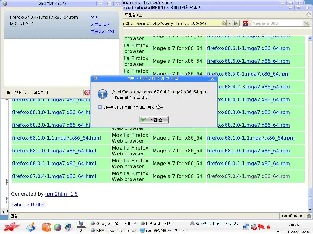313x234 pixels.
Task: Click the firefox-67.0.4-1.mga7.x86_64.rpm download entry
Action: coord(61,24)
